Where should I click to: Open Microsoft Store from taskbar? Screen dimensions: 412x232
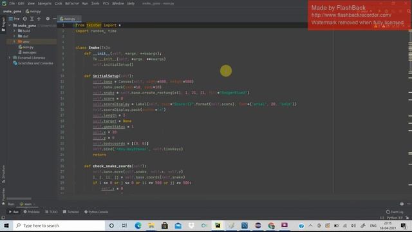point(165,226)
